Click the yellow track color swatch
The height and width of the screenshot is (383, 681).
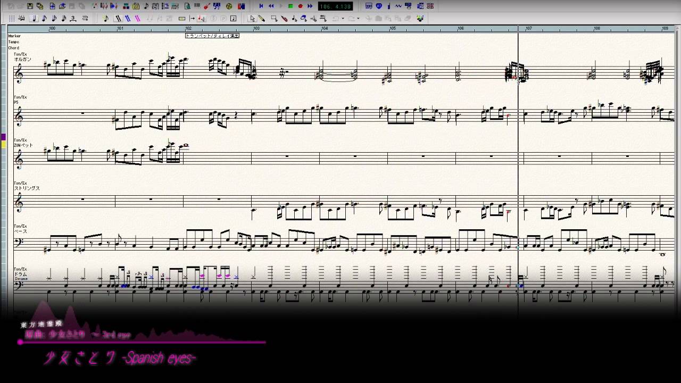[3, 144]
